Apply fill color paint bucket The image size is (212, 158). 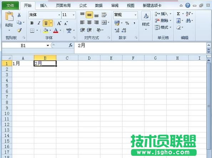tap(46, 31)
